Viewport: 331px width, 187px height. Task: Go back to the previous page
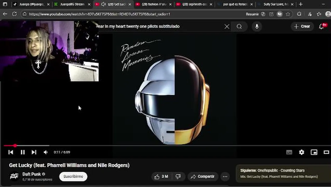pos(5,14)
